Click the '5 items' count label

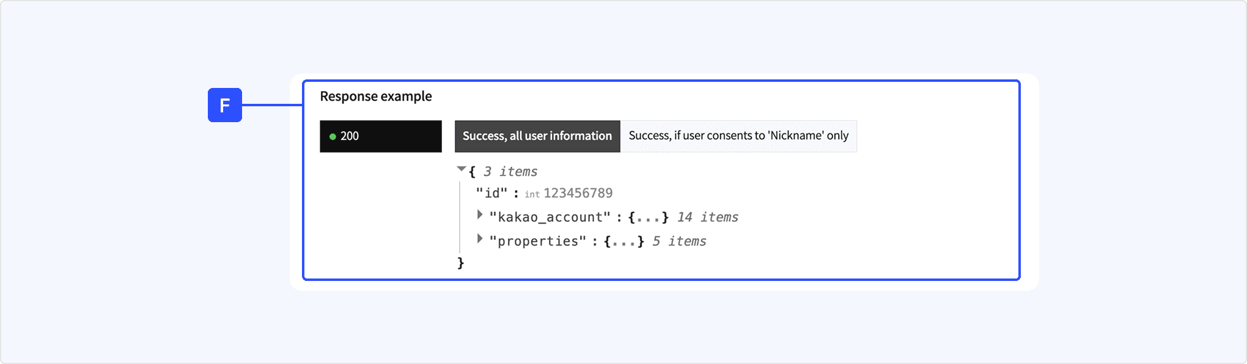[679, 242]
